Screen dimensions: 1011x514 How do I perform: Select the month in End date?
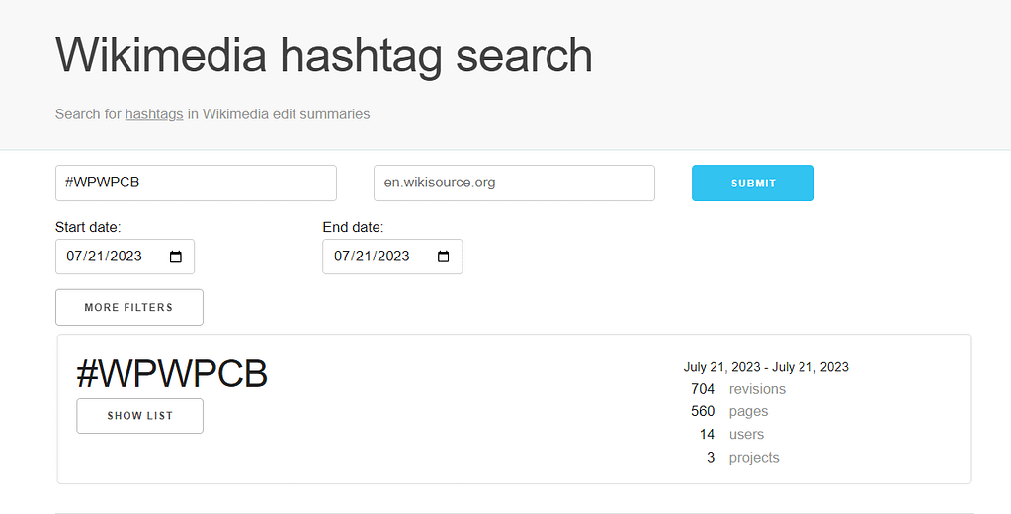343,257
